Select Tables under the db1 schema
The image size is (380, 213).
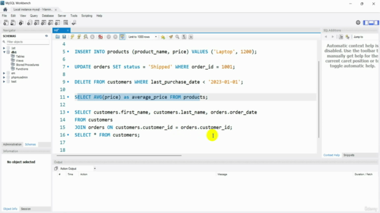[20, 56]
